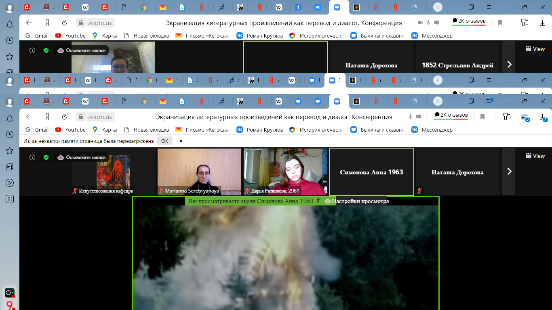The image size is (552, 310).
Task: Open View menu in topmost background window
Action: tap(535, 49)
